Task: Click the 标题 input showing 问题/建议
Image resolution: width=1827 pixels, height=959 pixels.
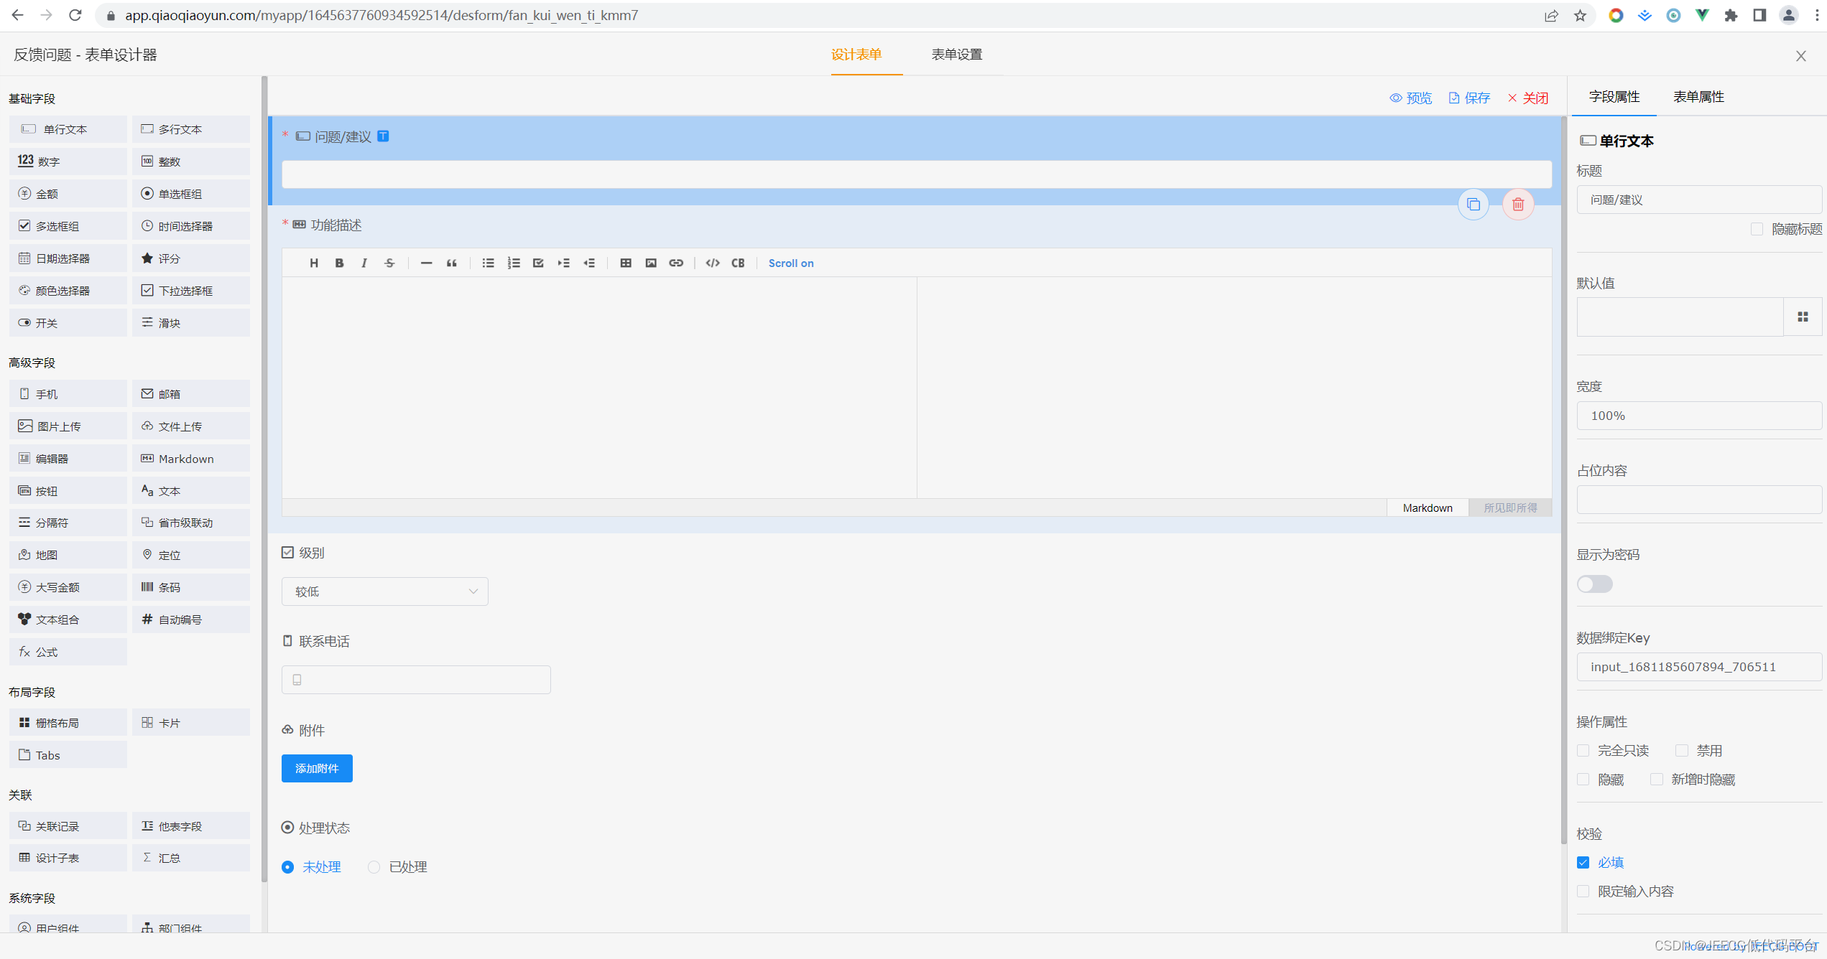Action: (1699, 200)
